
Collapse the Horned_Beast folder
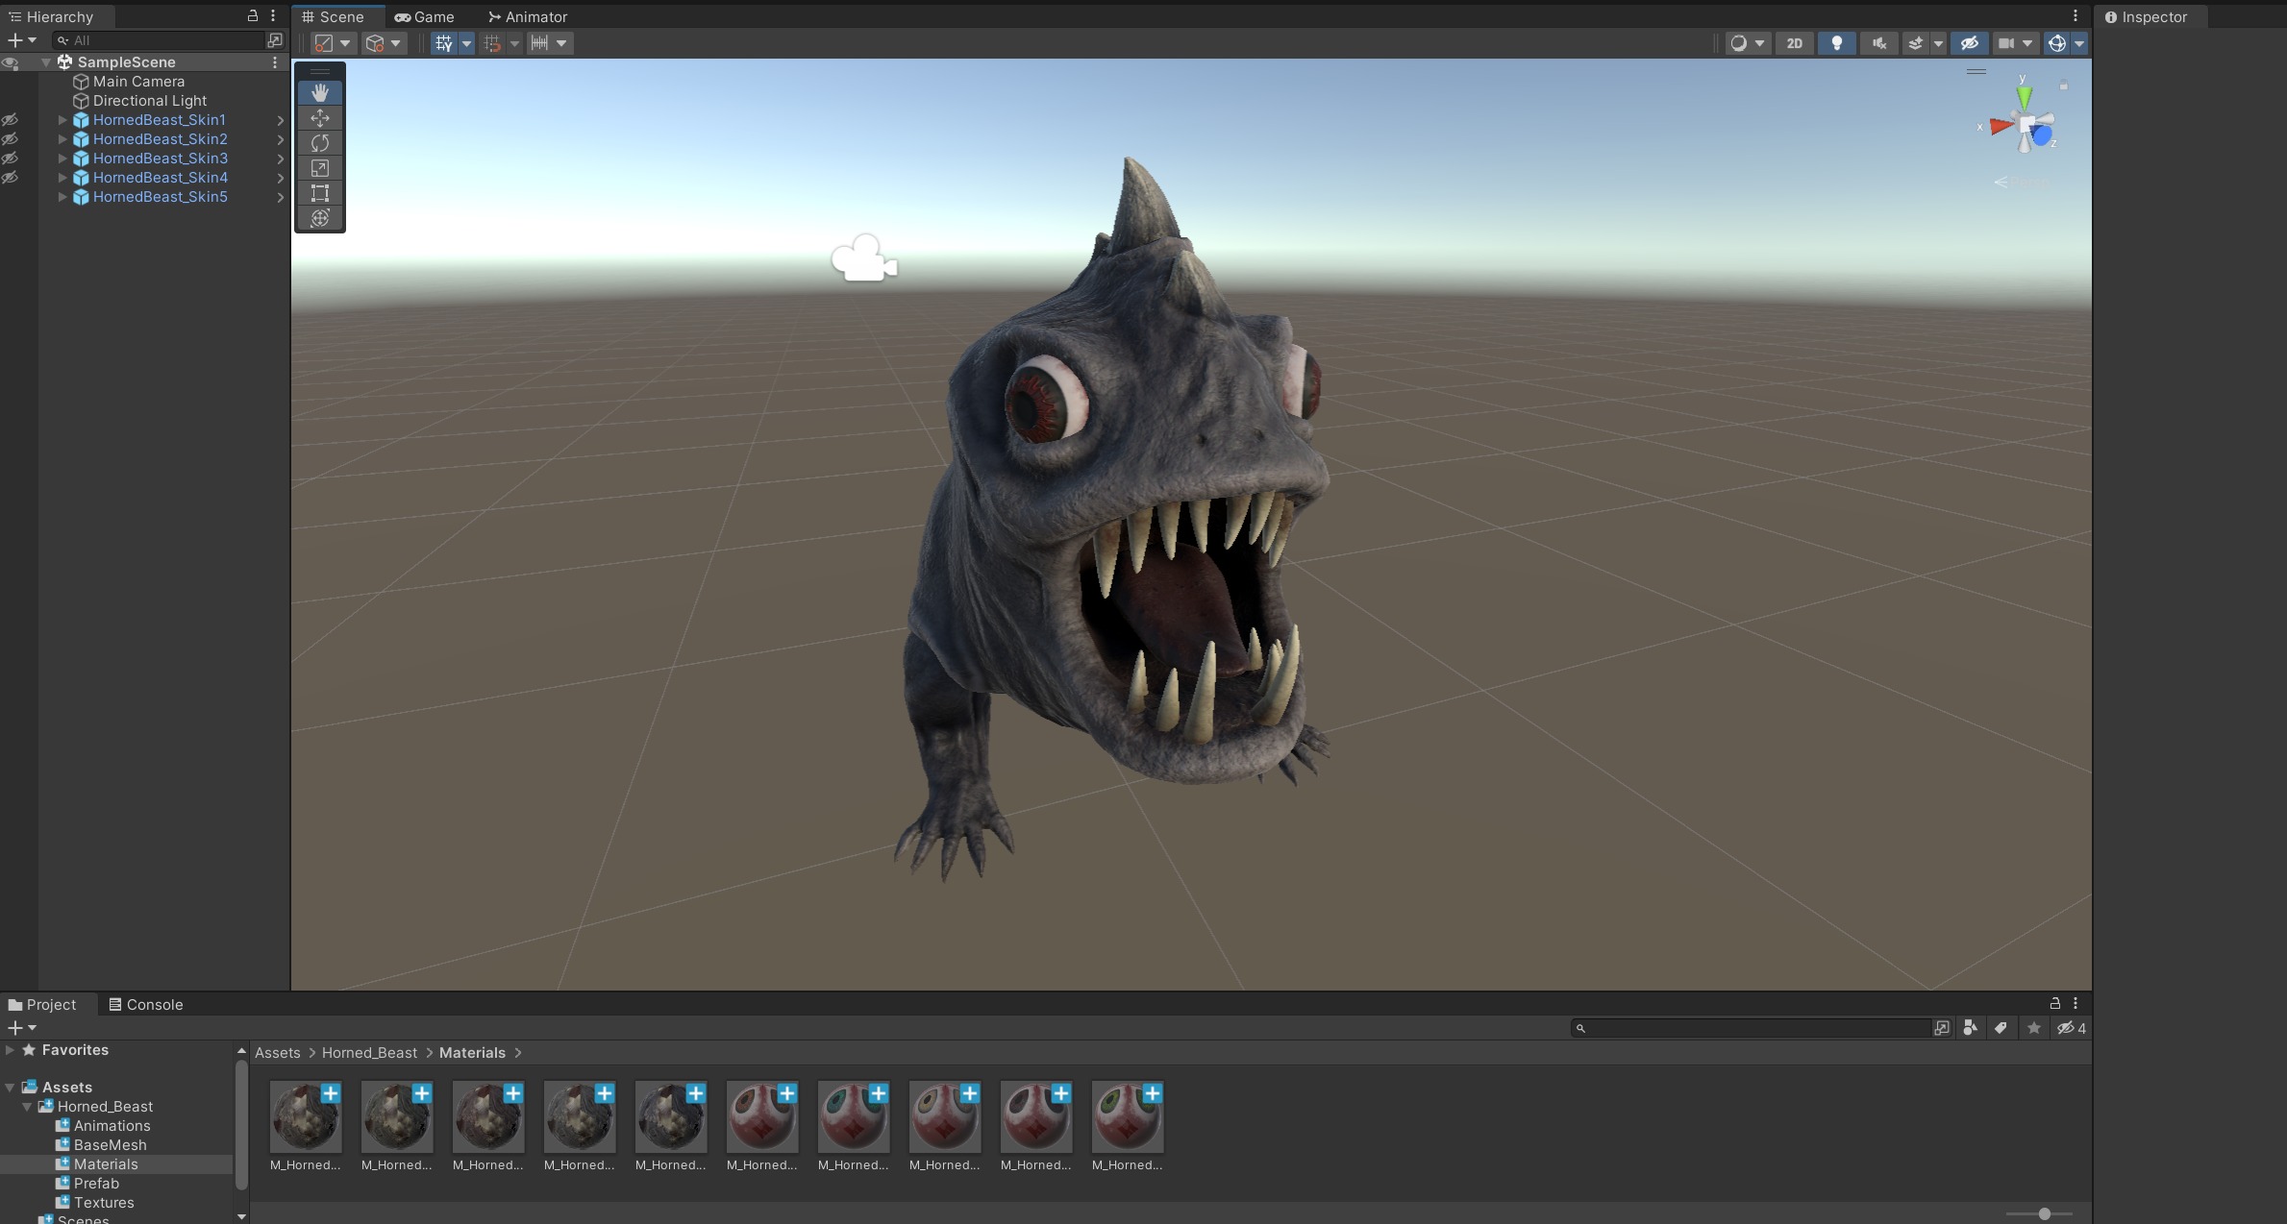(x=27, y=1107)
